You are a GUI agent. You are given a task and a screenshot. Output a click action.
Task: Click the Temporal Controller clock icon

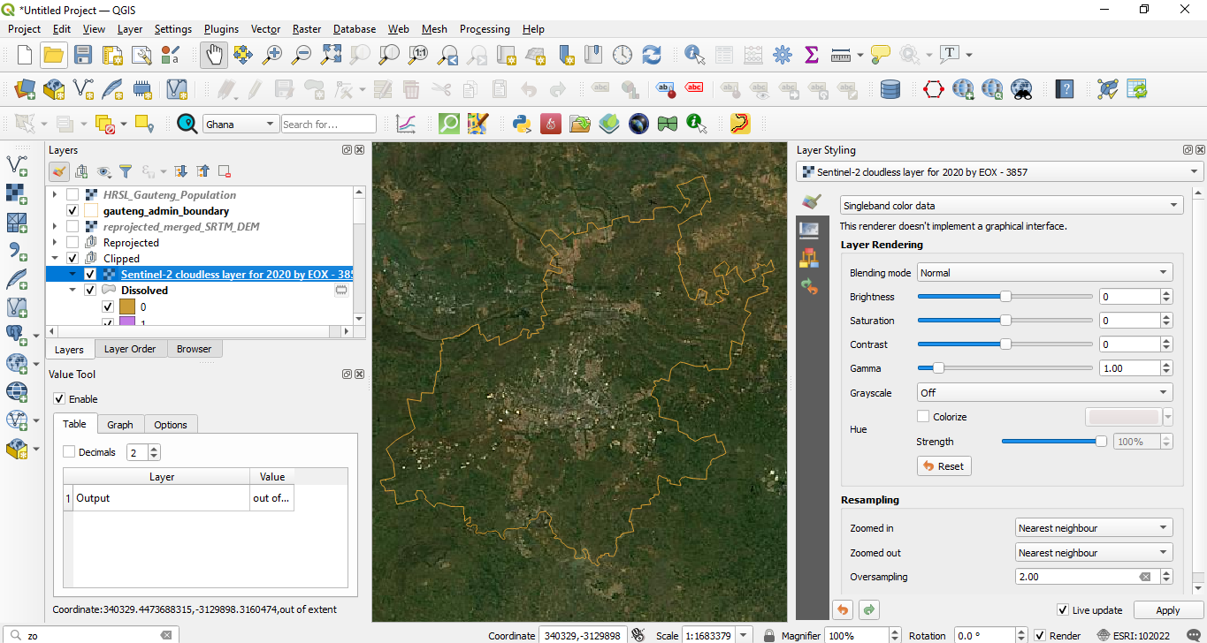(x=623, y=55)
